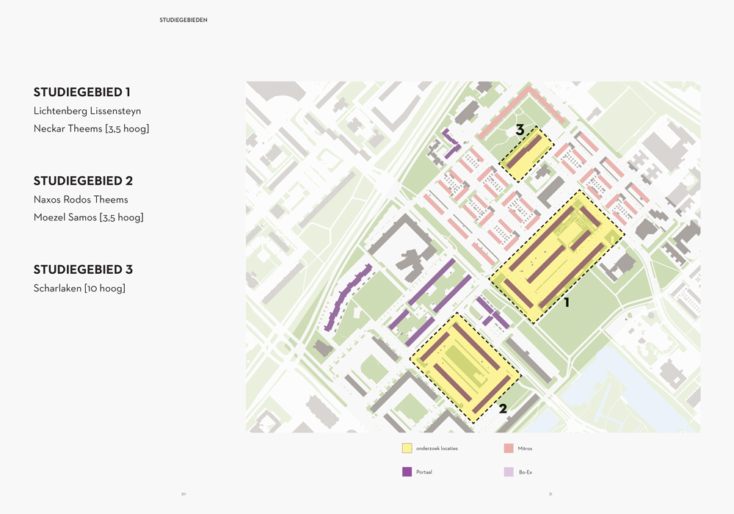Click the number 3 label on map
This screenshot has height=514, width=734.
click(x=520, y=131)
